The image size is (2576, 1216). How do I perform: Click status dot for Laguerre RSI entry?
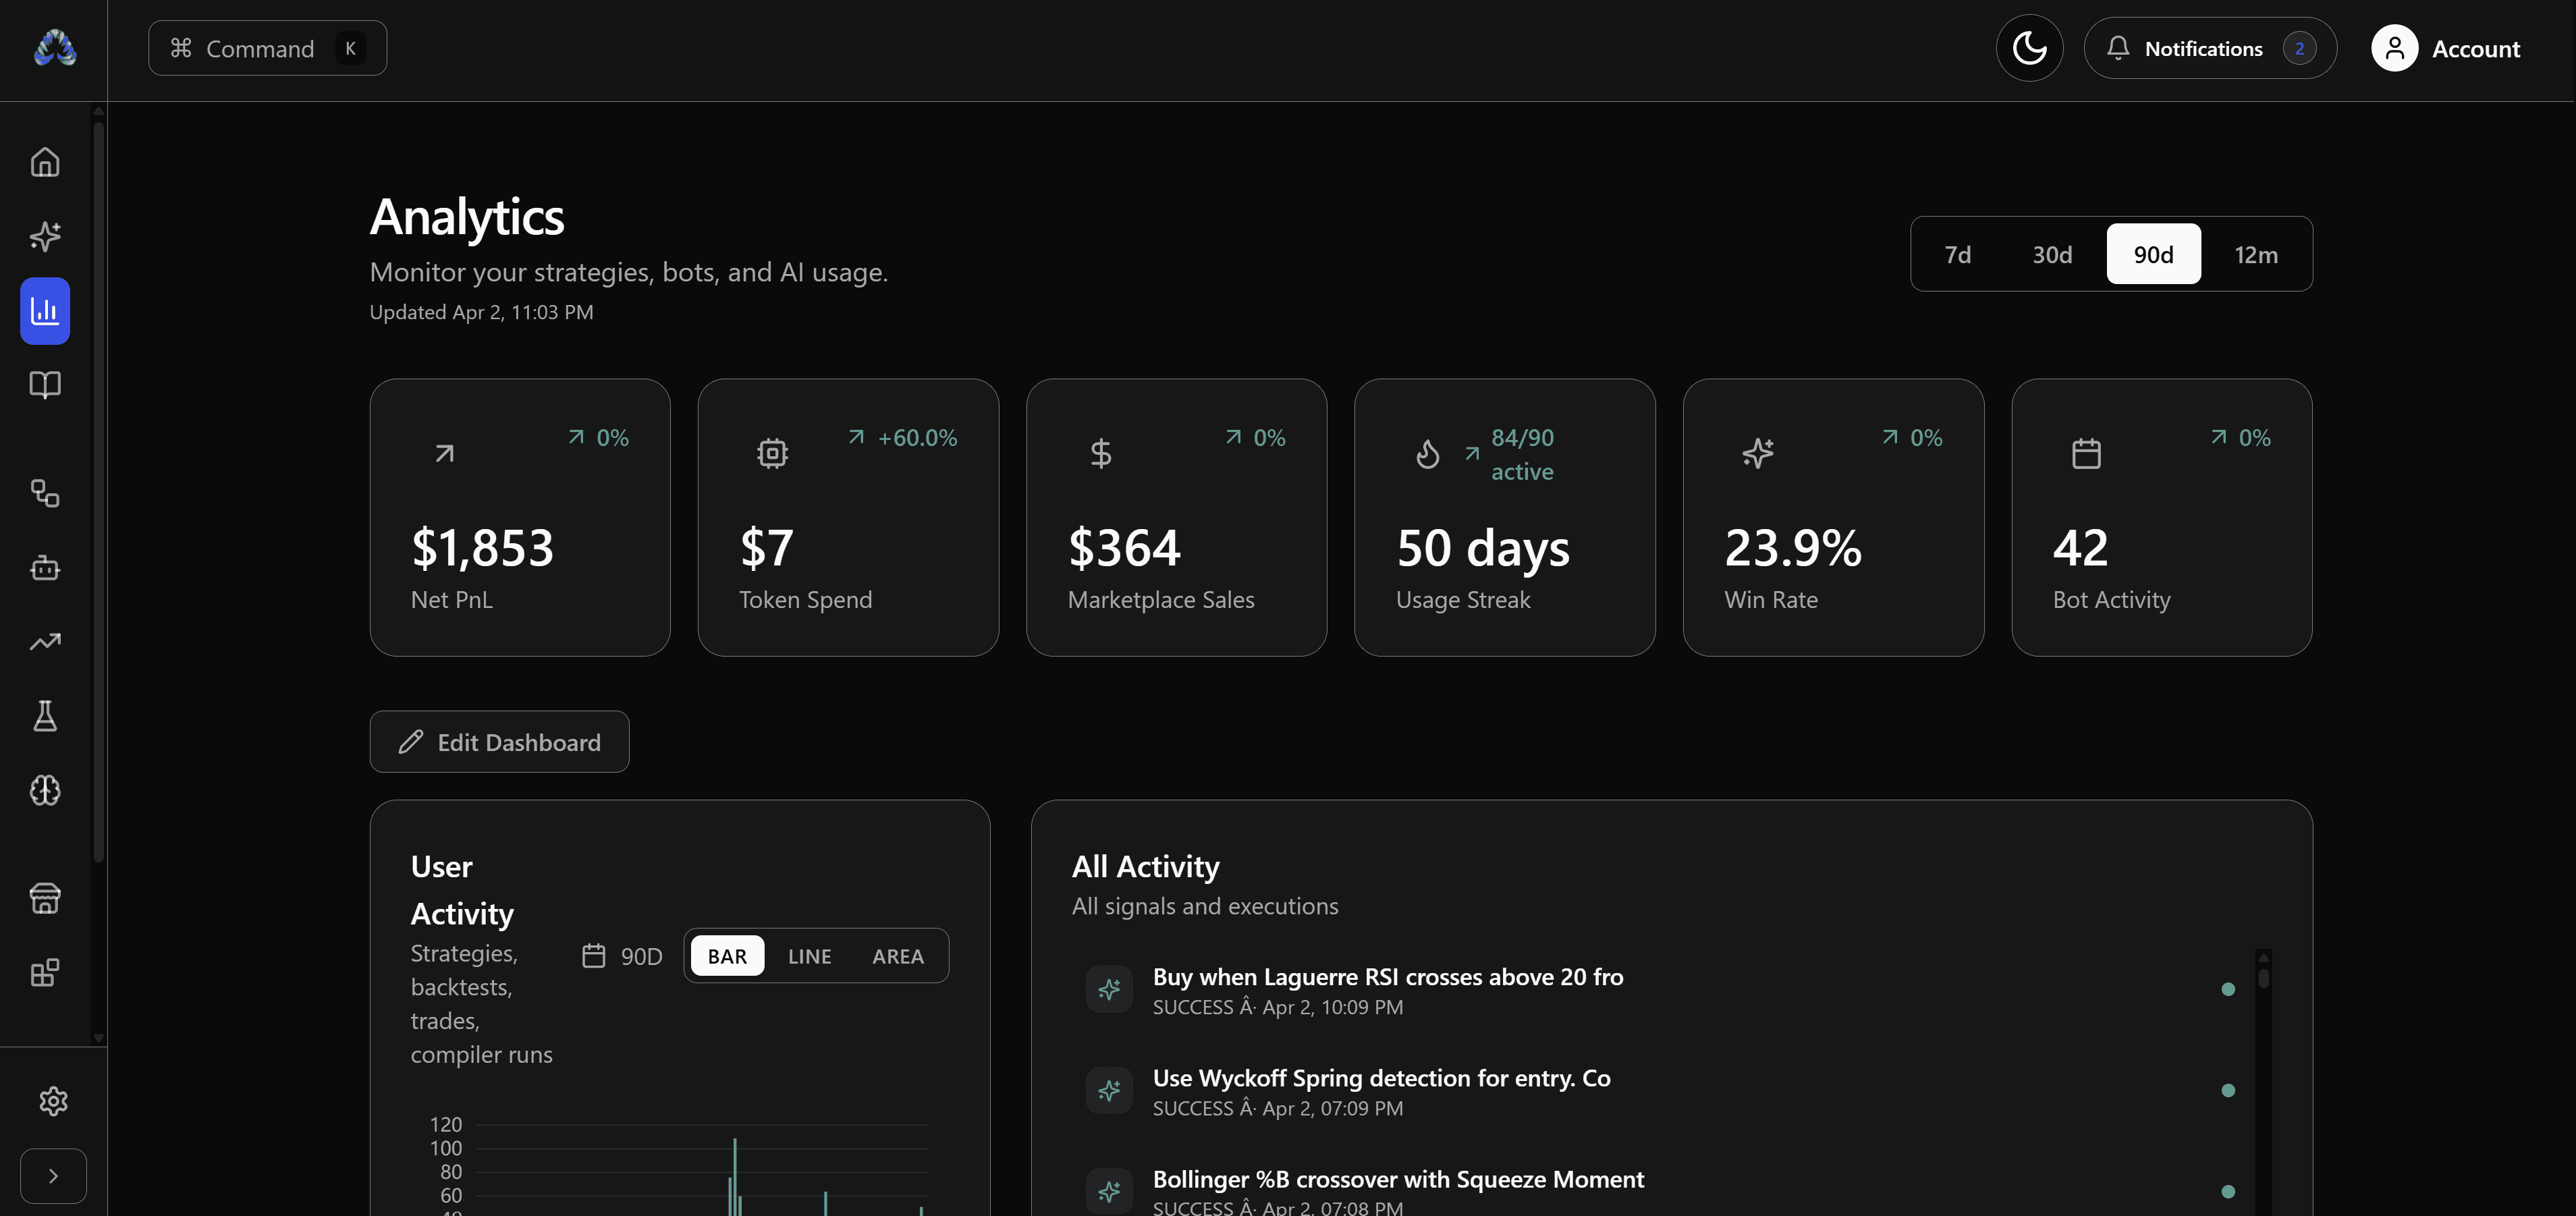click(x=2227, y=989)
